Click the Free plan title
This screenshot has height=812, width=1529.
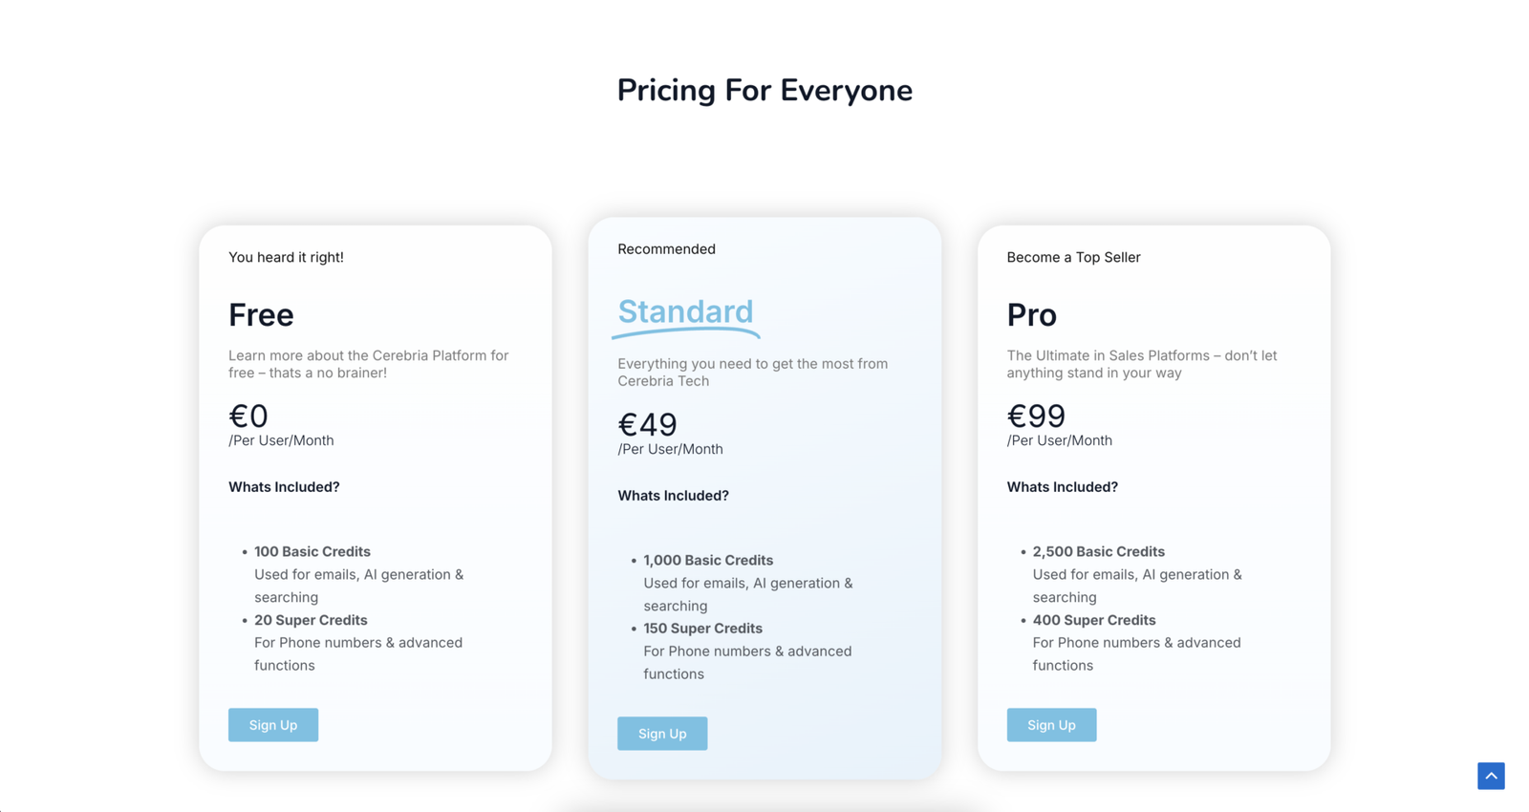coord(261,315)
